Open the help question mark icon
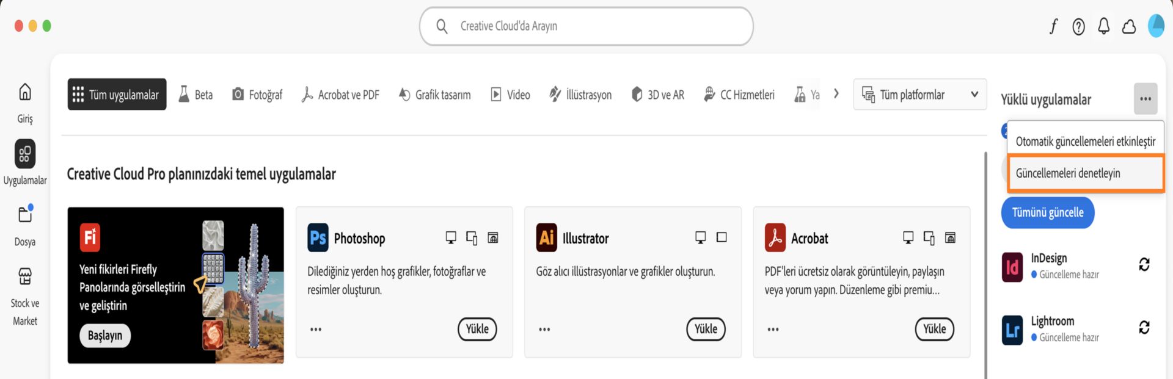Screen dimensions: 1173x379 pos(1078,27)
